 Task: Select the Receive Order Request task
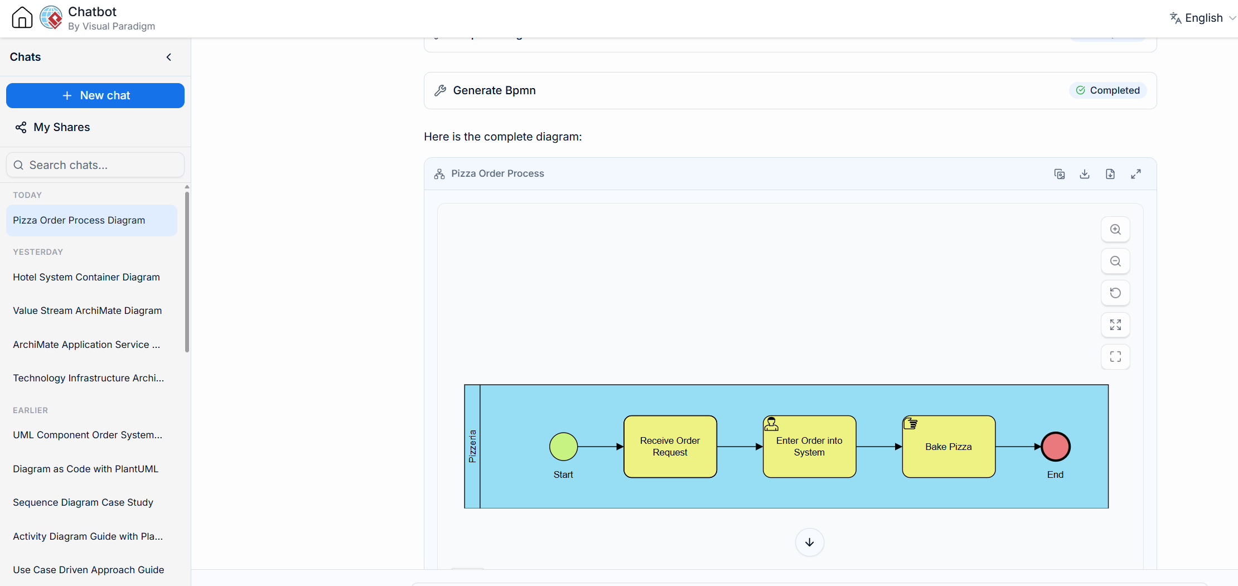[x=670, y=447]
